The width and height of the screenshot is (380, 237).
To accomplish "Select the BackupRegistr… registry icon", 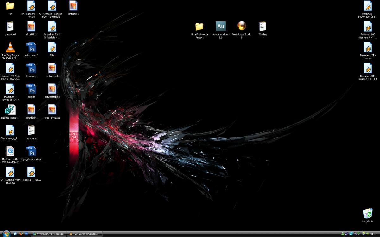I will click(10, 110).
